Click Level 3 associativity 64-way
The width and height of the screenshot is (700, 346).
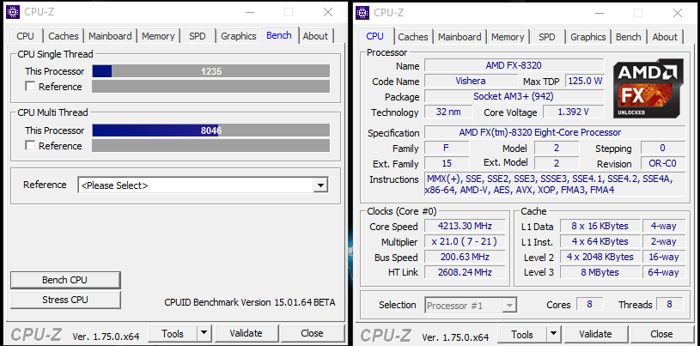pyautogui.click(x=663, y=272)
